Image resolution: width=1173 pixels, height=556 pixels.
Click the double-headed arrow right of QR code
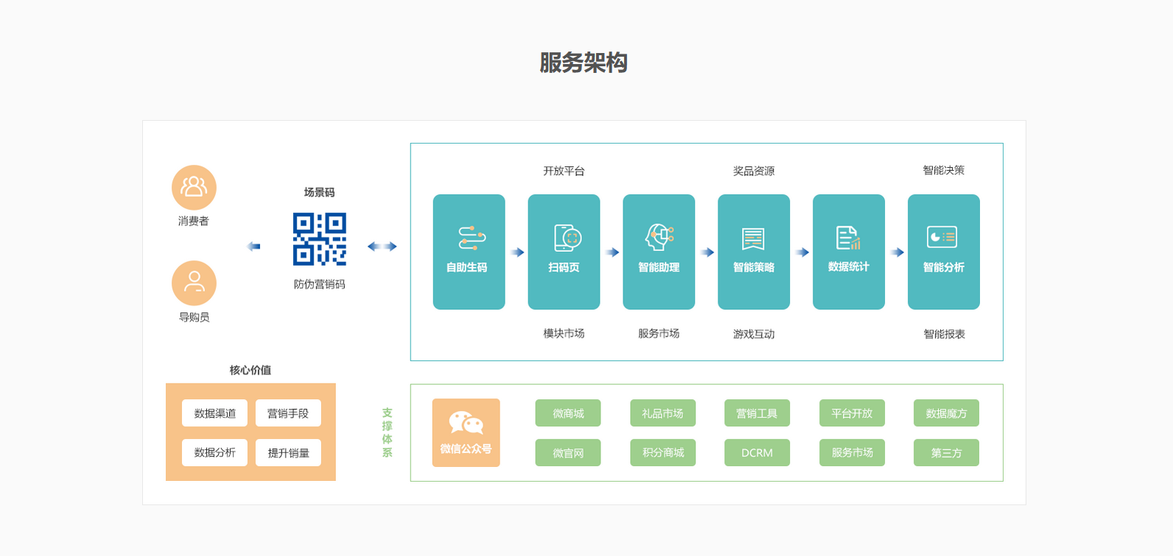point(382,247)
